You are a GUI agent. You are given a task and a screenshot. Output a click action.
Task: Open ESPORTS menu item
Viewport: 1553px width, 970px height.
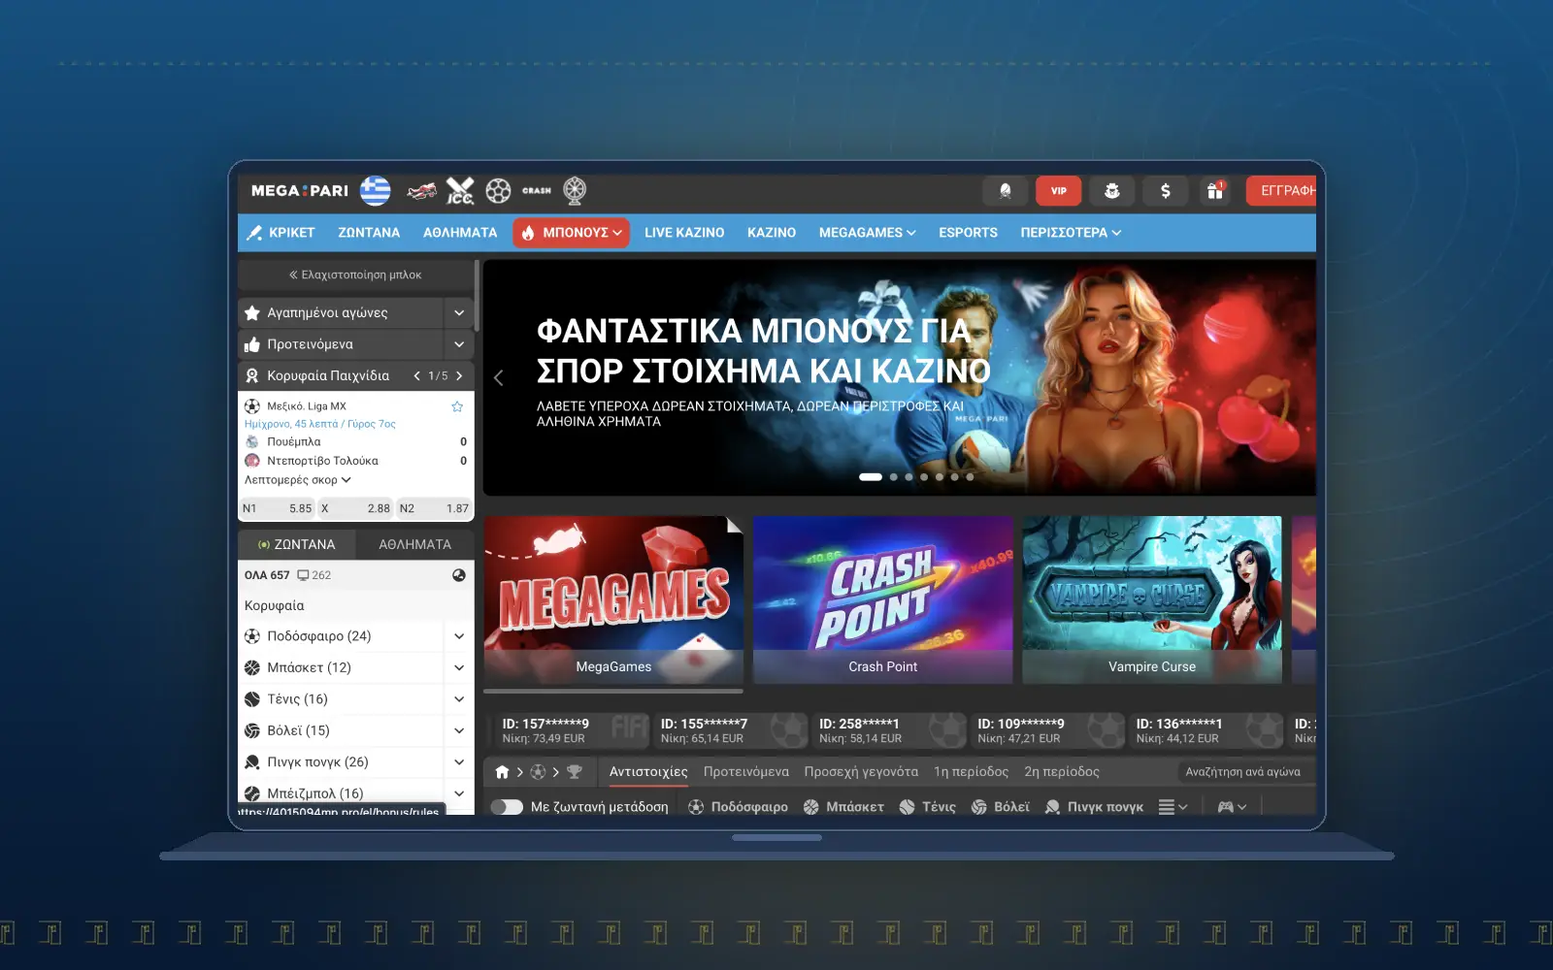pos(968,233)
